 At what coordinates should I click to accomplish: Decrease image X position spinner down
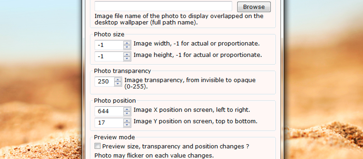pos(127,113)
